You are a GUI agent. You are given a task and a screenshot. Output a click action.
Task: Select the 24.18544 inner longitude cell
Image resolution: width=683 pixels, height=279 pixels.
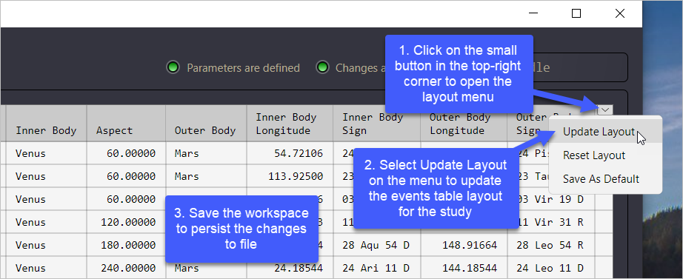pos(290,268)
